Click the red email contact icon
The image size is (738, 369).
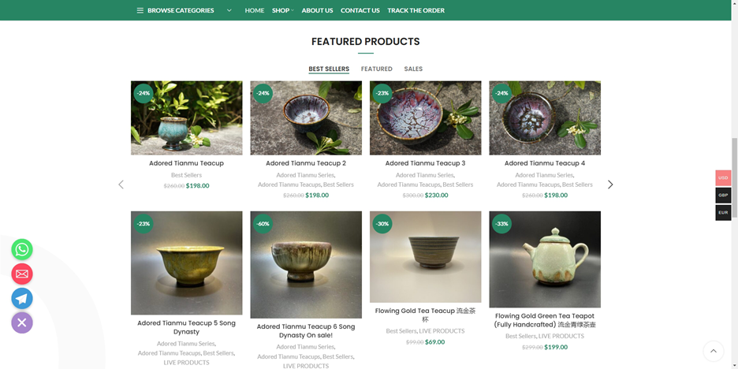[22, 274]
